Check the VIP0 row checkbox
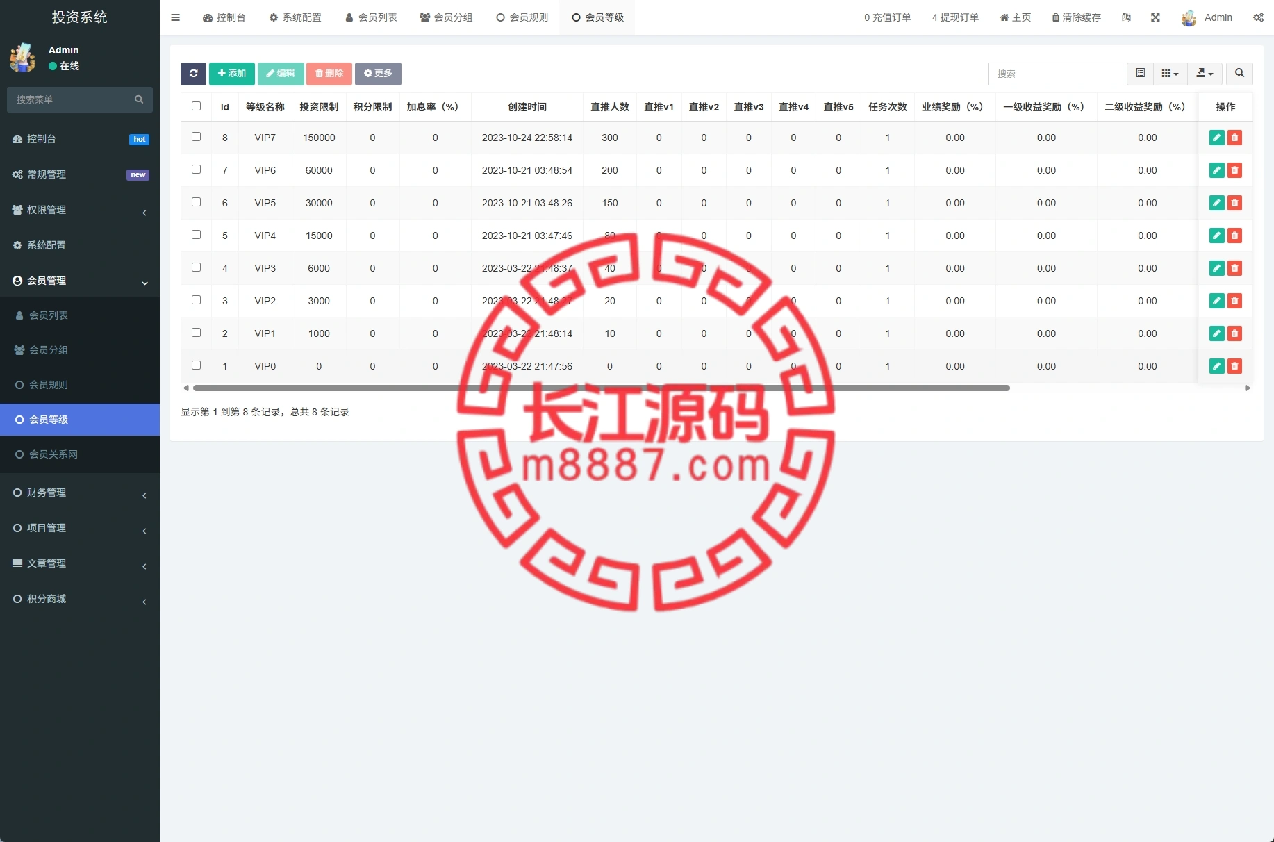This screenshot has width=1274, height=842. click(196, 365)
